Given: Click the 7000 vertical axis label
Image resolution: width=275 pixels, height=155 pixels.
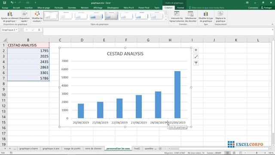Looking at the screenshot, I should [65, 61].
